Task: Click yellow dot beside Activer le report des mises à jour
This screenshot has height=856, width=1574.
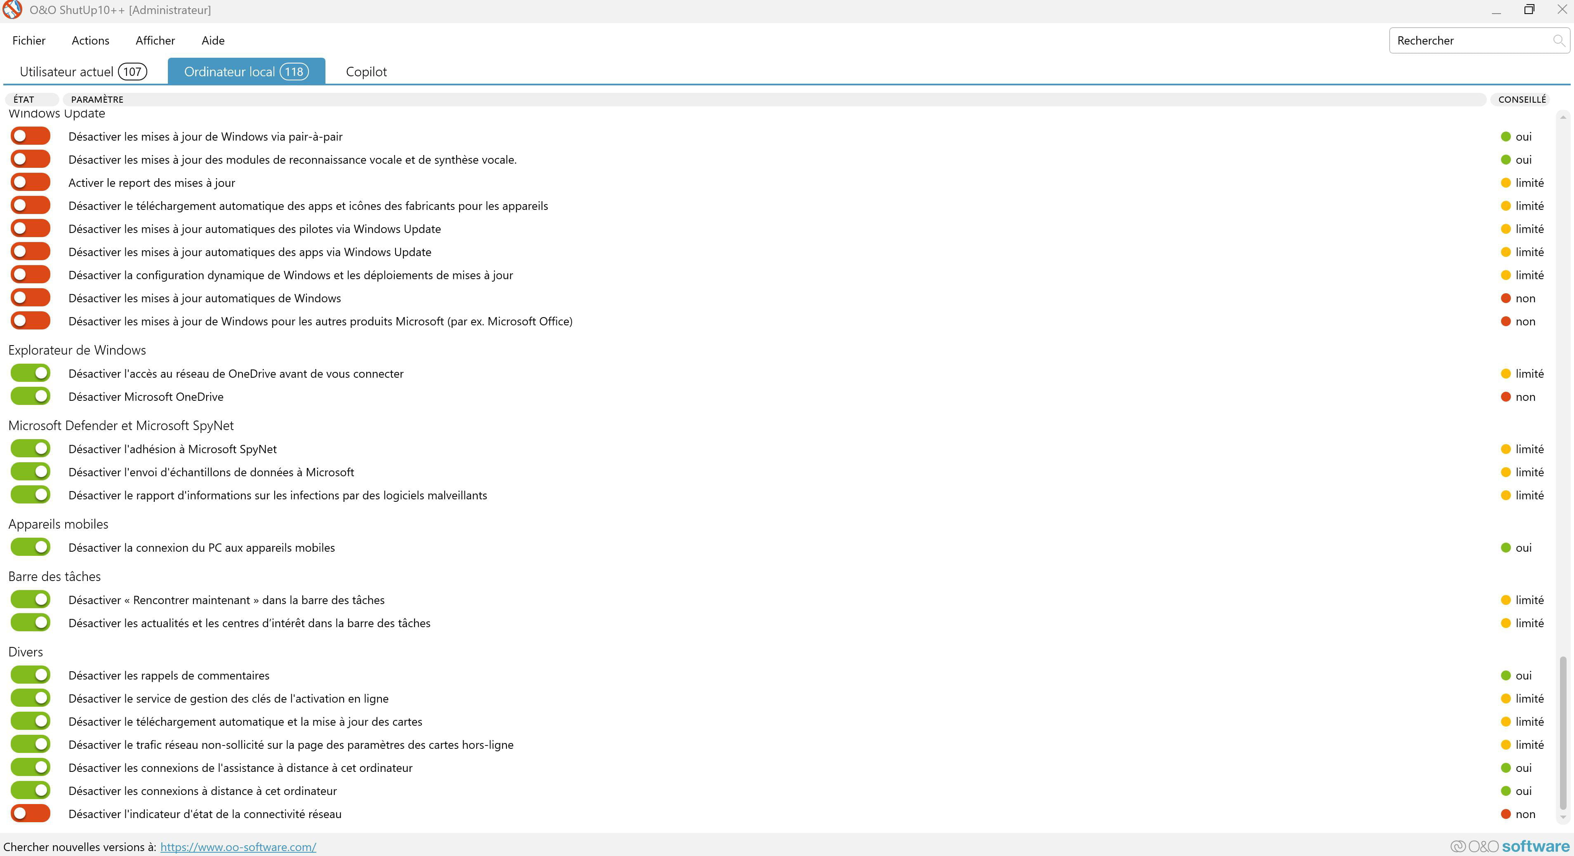Action: click(1506, 183)
